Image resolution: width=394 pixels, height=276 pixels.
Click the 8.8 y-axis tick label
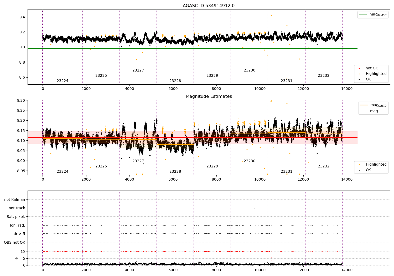click(22, 62)
